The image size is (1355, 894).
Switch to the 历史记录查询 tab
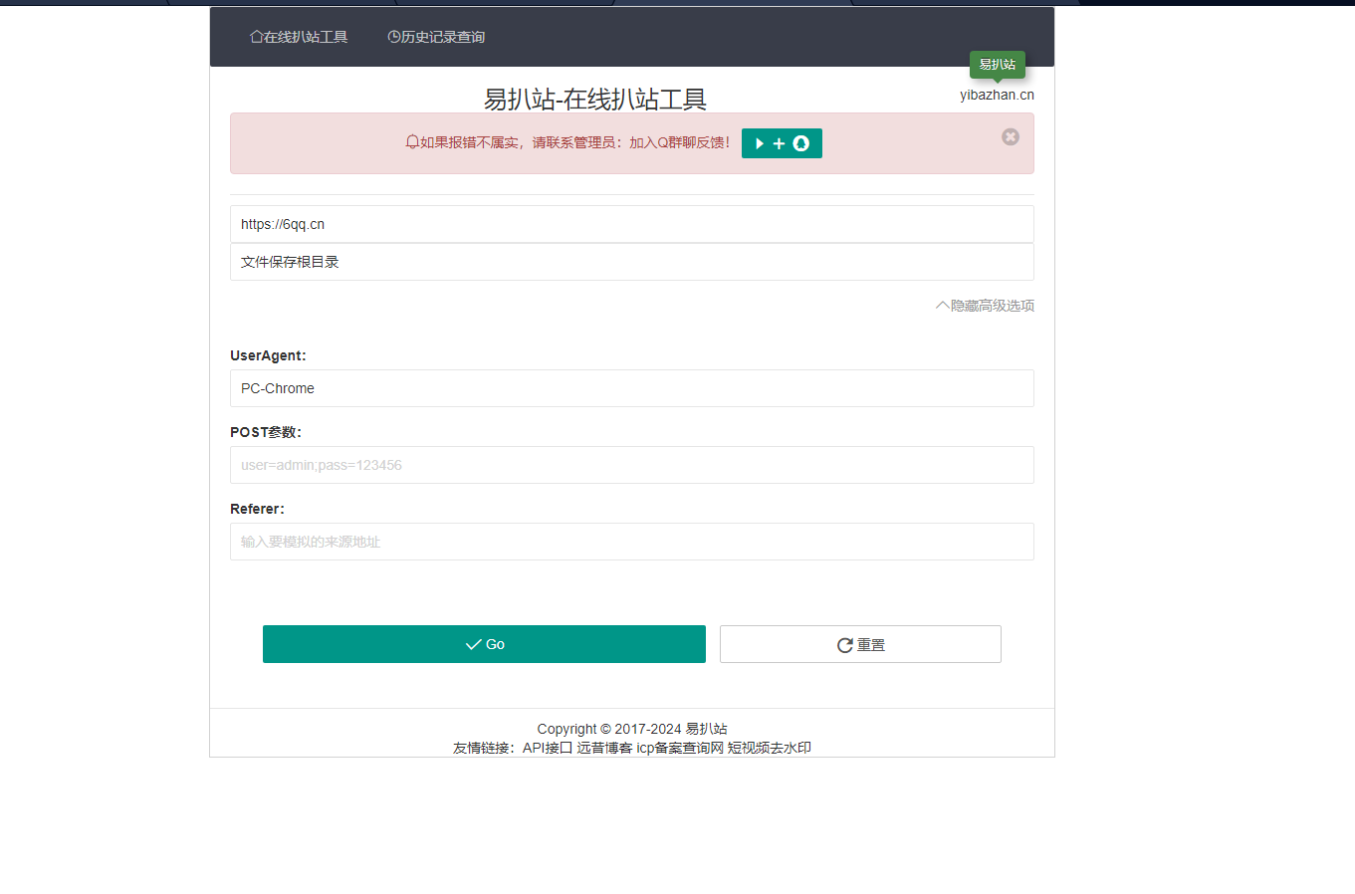pos(436,36)
